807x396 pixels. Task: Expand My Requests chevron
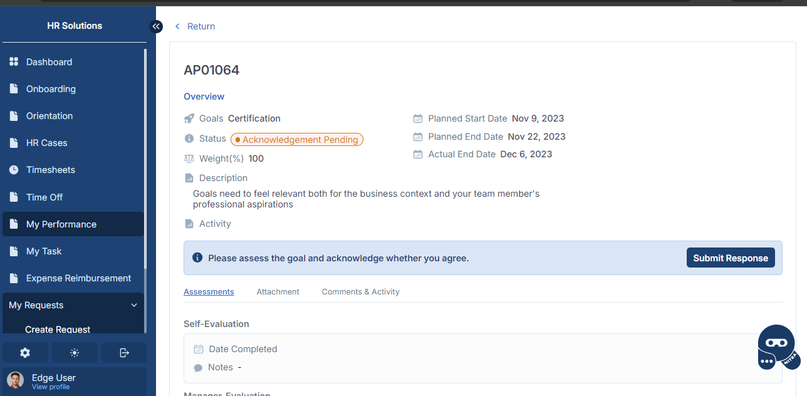[133, 305]
